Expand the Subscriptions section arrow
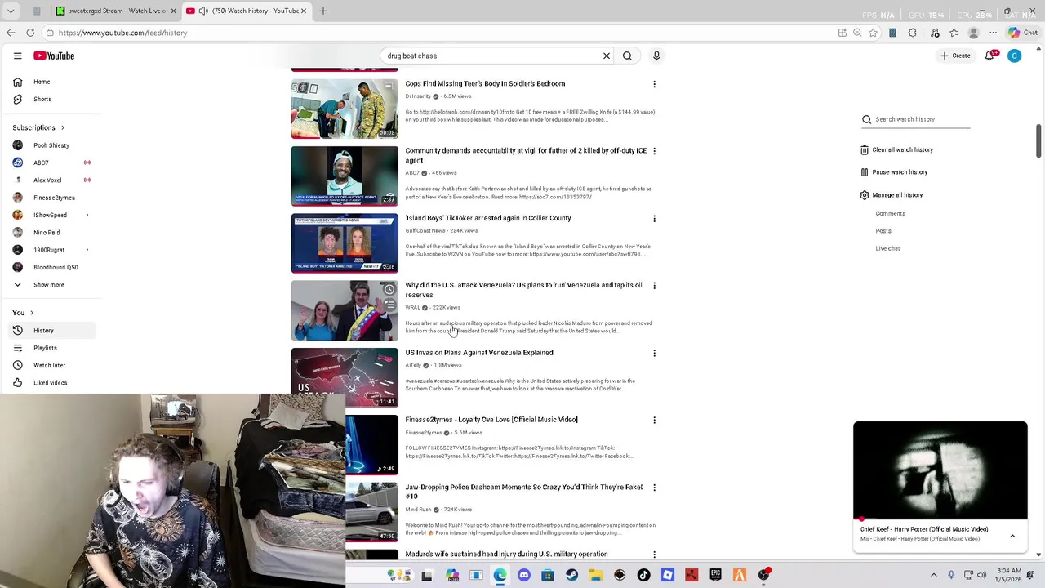This screenshot has height=588, width=1045. tap(62, 127)
